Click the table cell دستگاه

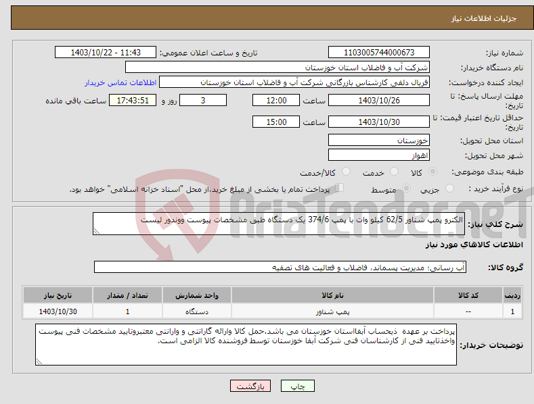coord(197,311)
